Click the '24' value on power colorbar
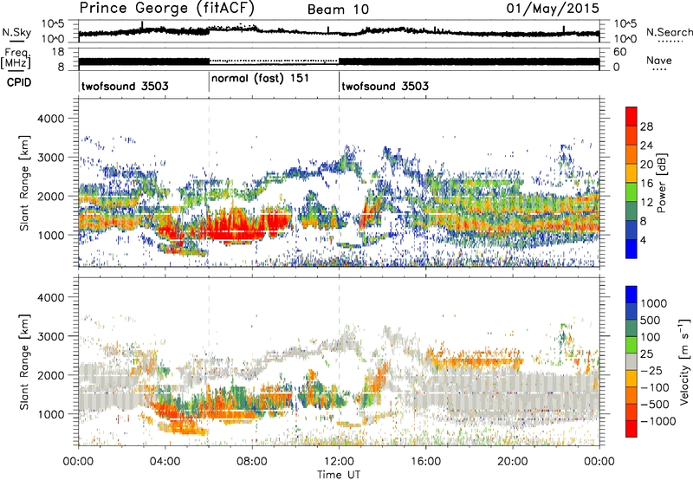Image resolution: width=693 pixels, height=480 pixels. (646, 146)
